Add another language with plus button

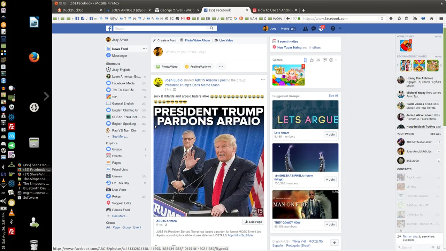click(334, 243)
